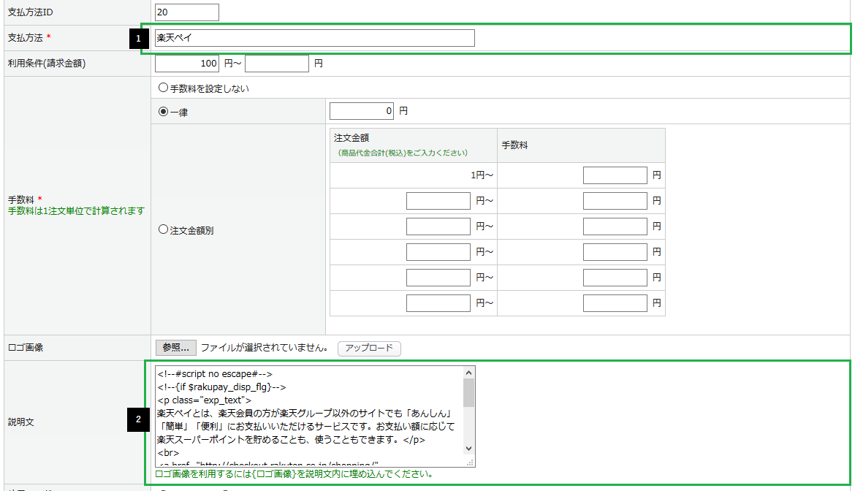Click the minimum 請求金額 field showing 100

point(186,64)
